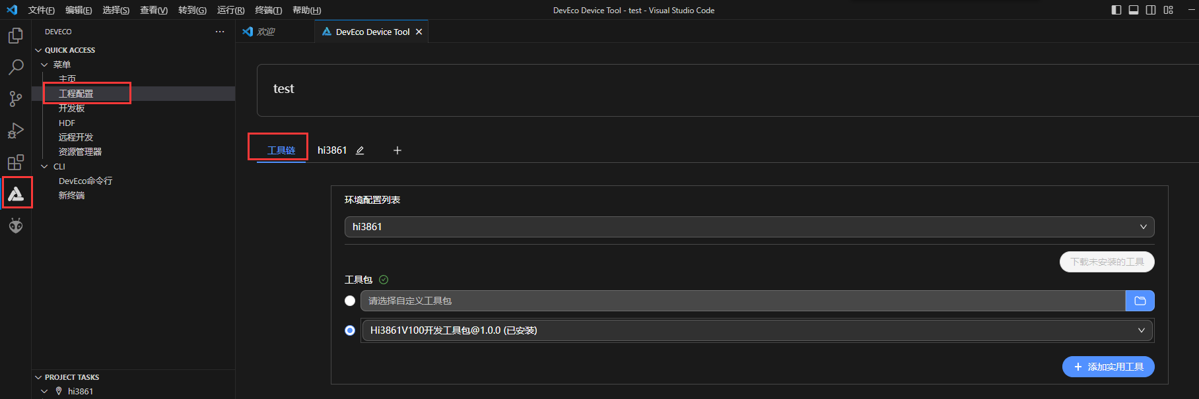Open the Source Control view icon
This screenshot has height=399, width=1199.
[16, 99]
